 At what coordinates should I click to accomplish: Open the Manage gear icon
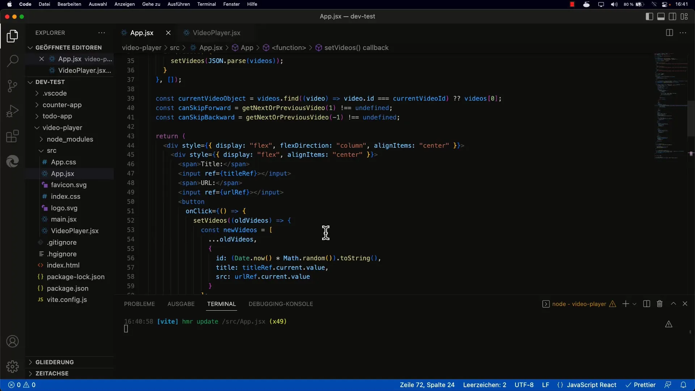pos(12,367)
